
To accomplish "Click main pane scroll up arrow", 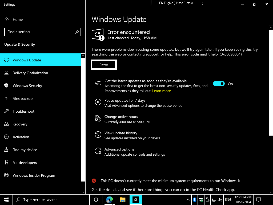I will click(271, 28).
